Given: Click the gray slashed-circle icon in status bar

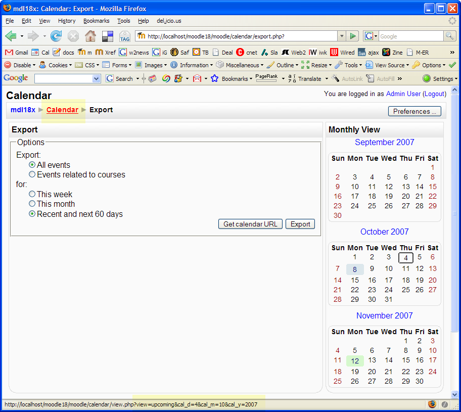Looking at the screenshot, I should pos(444,404).
